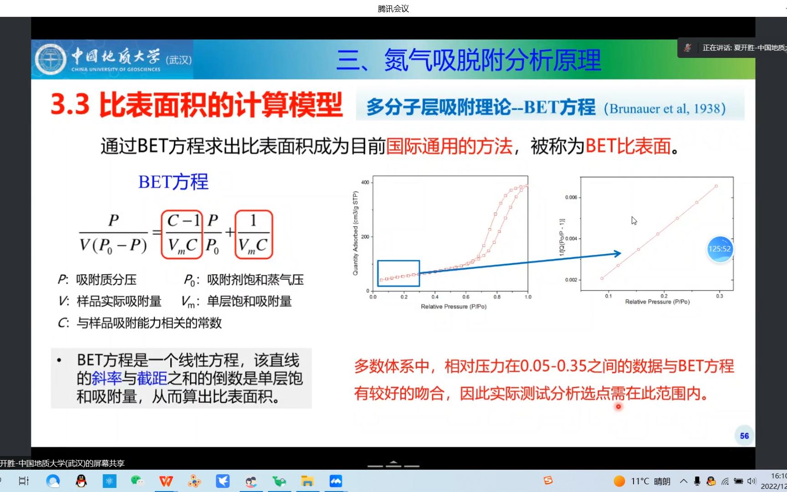787x492 pixels.
Task: Open QQ Browser on the taskbar
Action: pos(54,481)
